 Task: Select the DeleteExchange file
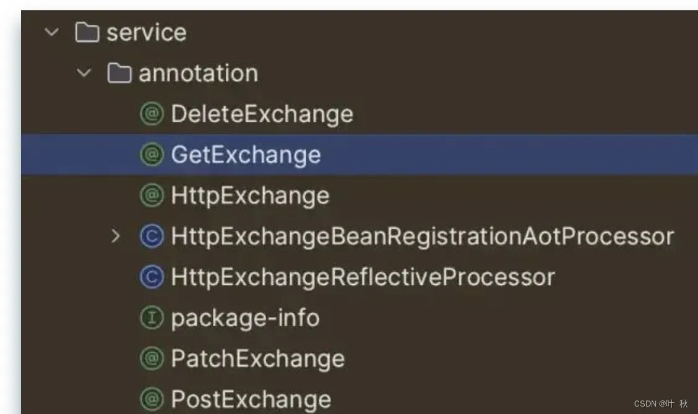(x=262, y=114)
